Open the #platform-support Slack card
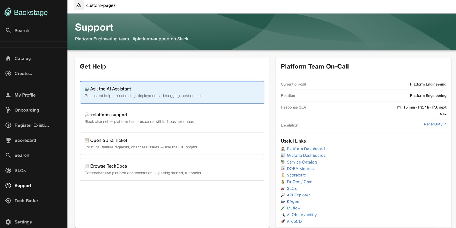 pyautogui.click(x=172, y=118)
